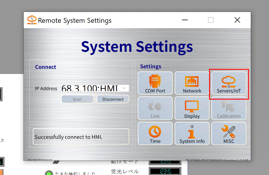Viewport: 269px width, 175px height.
Task: Open the MISC settings
Action: coord(229,133)
